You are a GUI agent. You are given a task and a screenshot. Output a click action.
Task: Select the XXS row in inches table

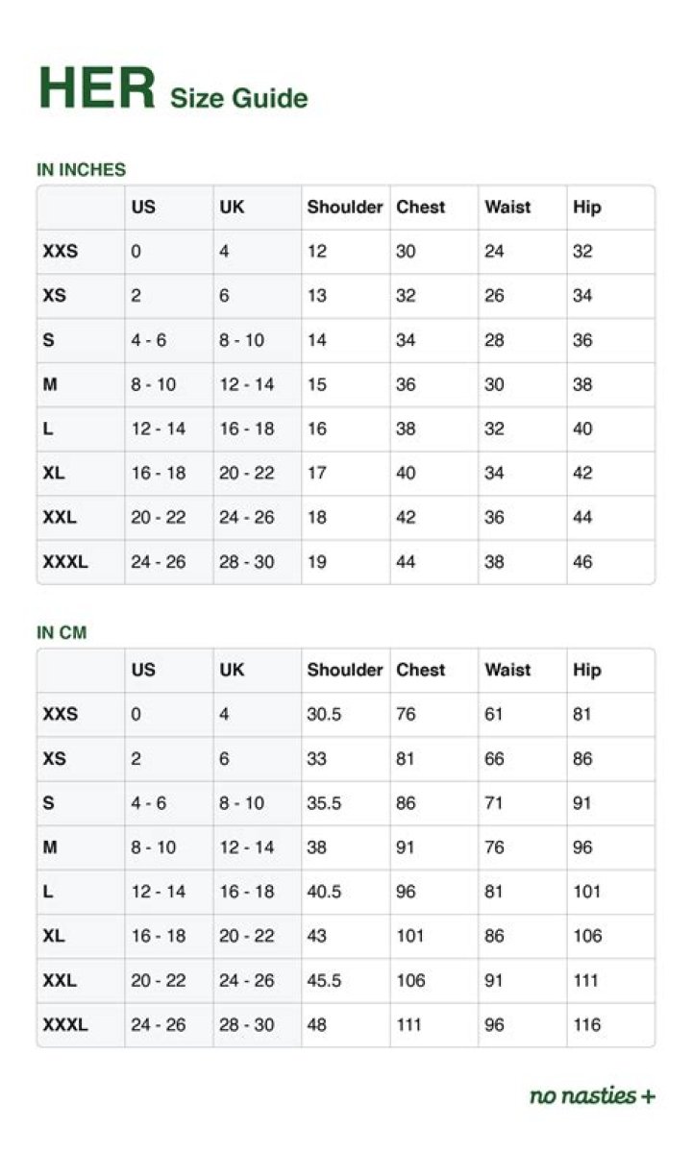pos(346,252)
